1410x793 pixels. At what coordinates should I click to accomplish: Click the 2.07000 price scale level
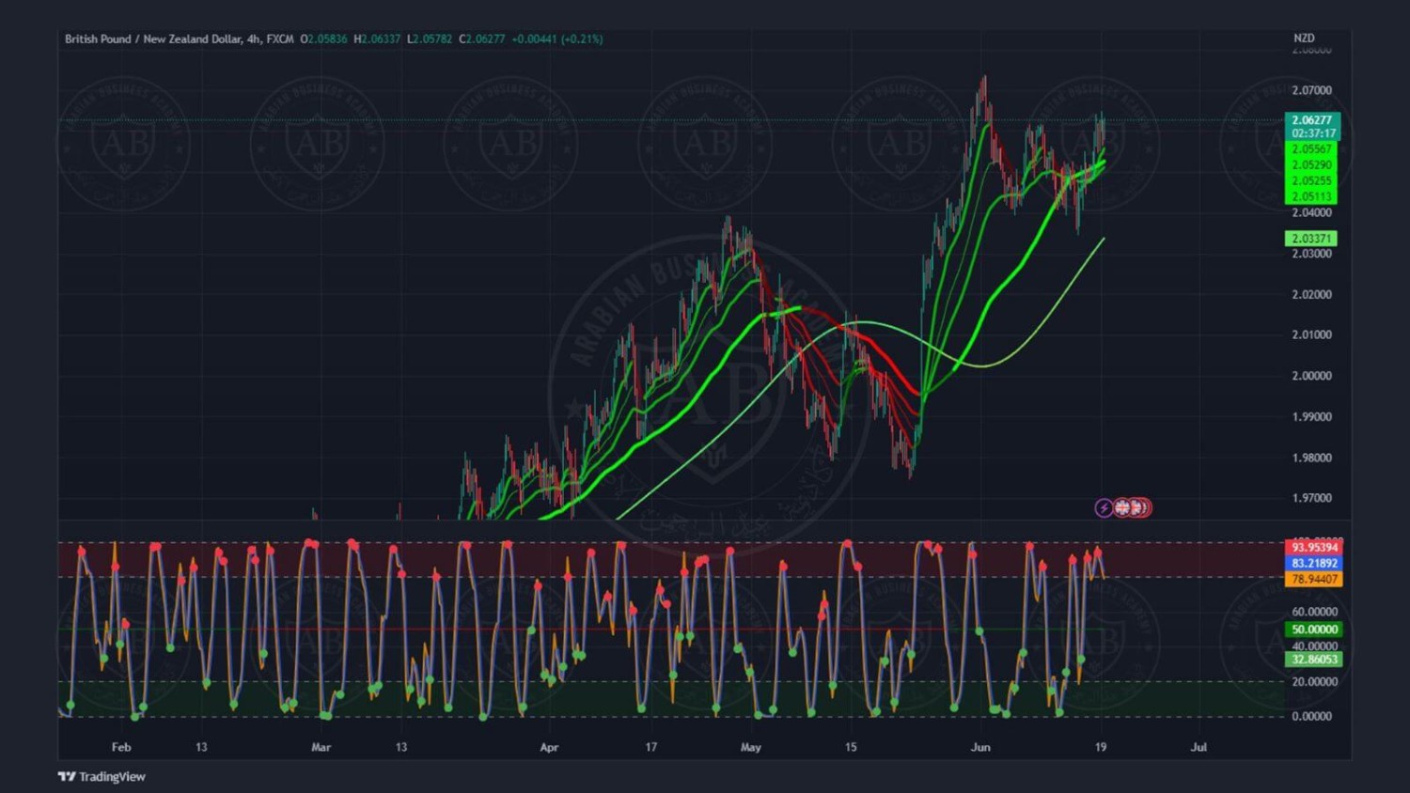[1311, 91]
